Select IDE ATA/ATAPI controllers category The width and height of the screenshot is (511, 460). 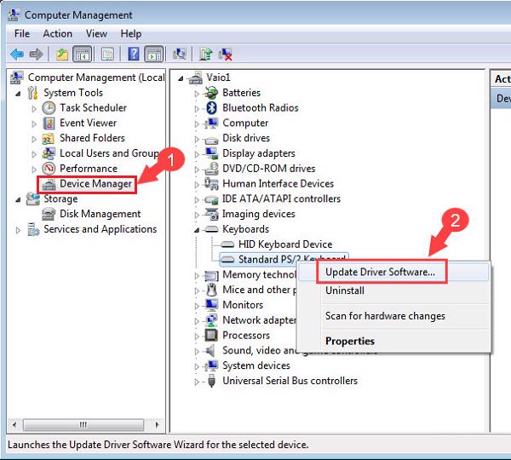point(281,198)
